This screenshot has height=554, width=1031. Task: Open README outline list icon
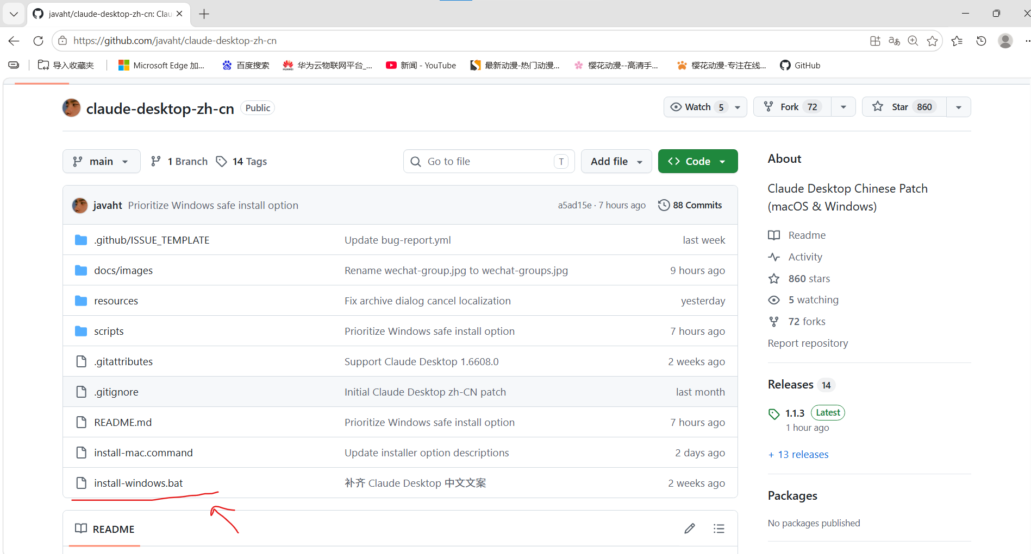[x=719, y=528]
